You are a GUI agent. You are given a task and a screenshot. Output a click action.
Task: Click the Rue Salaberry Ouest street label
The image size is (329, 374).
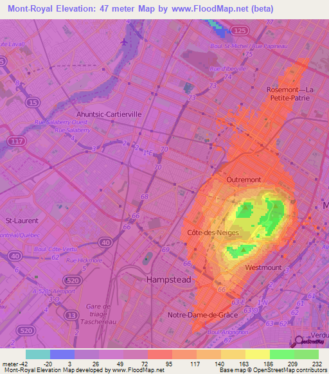(x=61, y=122)
